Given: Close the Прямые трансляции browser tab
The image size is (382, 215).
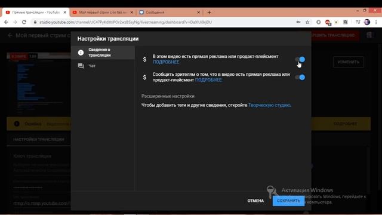Looking at the screenshot, I should pos(65,12).
